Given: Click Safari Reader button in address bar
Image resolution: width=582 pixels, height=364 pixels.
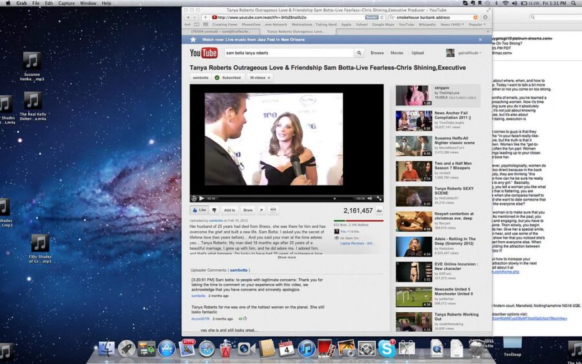Looking at the screenshot, I should [x=372, y=17].
